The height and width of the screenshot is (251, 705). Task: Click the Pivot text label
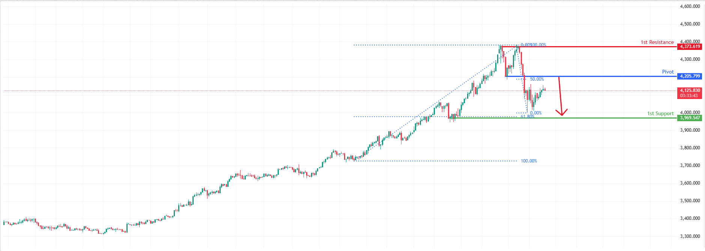[667, 72]
